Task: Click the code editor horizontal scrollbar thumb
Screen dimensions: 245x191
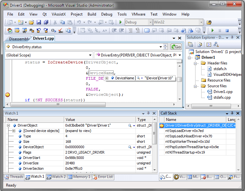Action: pos(58,104)
